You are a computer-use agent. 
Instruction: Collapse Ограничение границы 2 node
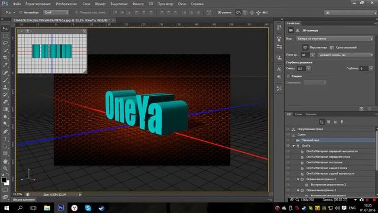pos(298,191)
